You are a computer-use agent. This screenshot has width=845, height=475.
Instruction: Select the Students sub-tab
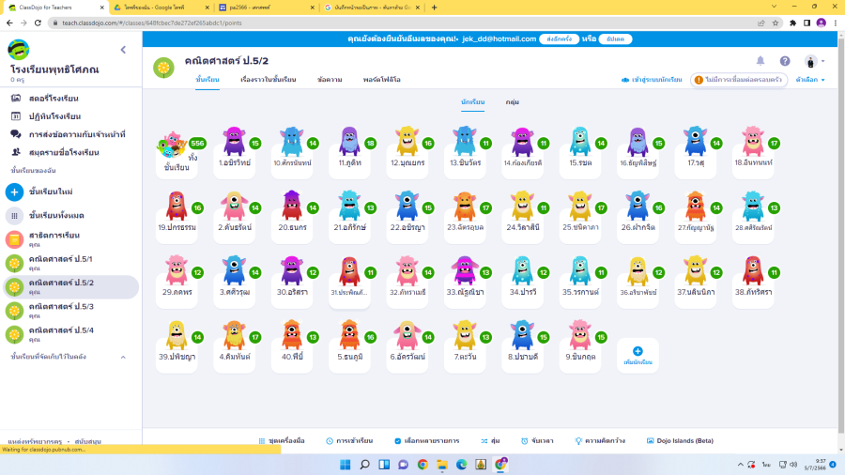[x=472, y=101]
